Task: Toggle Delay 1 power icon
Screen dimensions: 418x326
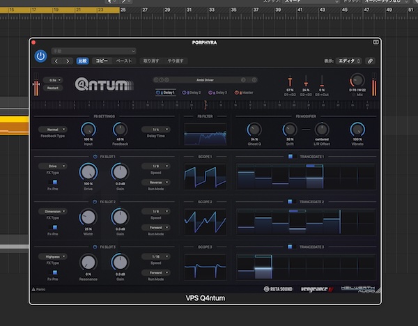Action: click(158, 93)
